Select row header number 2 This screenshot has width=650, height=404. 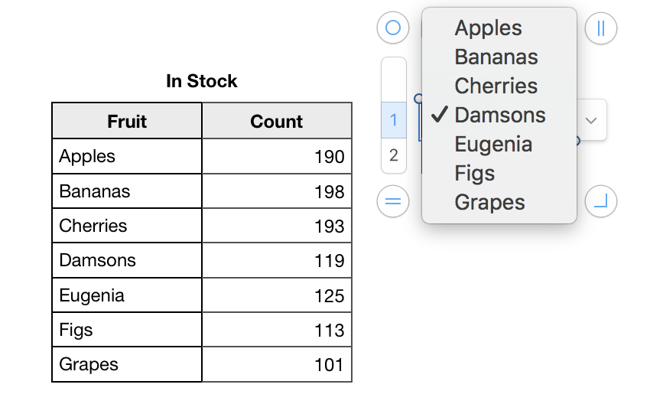[394, 155]
